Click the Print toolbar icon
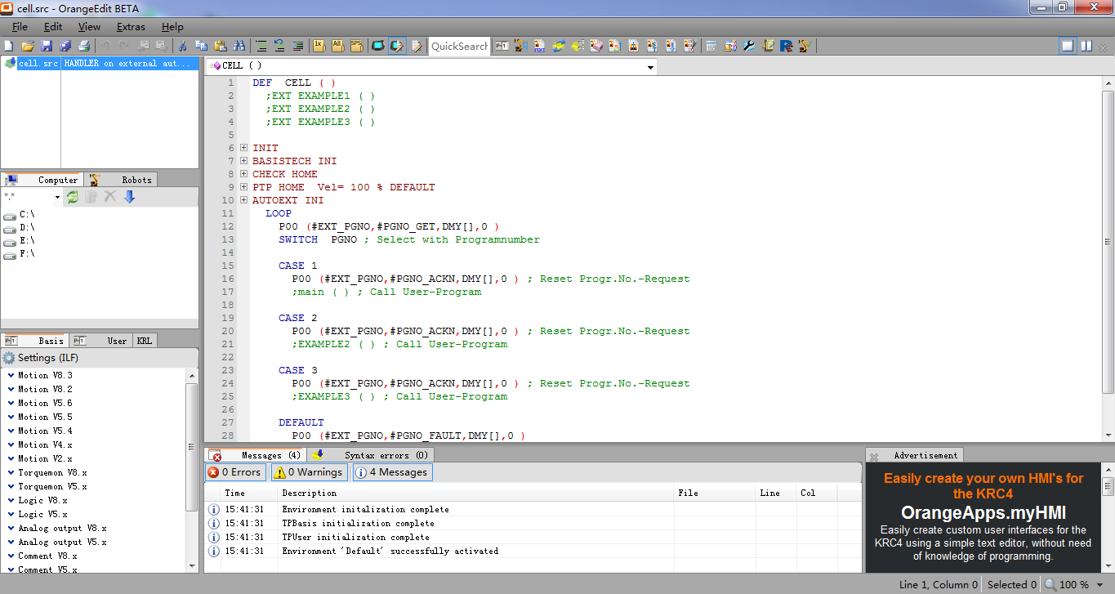Viewport: 1115px width, 594px height. point(84,47)
